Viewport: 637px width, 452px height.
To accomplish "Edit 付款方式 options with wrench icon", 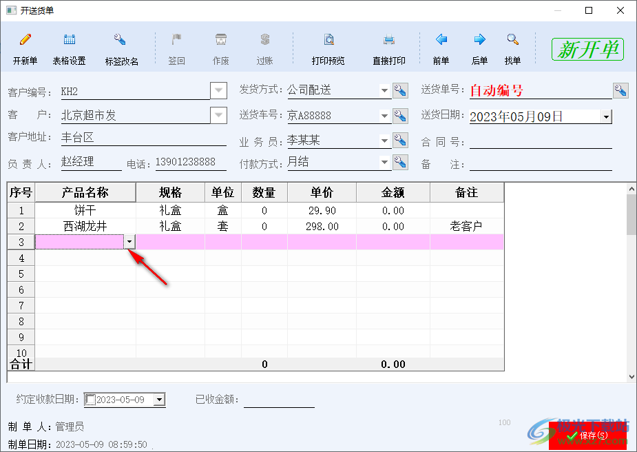I will click(401, 163).
